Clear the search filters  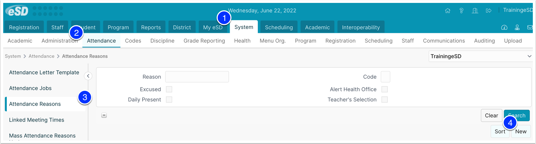(x=492, y=115)
